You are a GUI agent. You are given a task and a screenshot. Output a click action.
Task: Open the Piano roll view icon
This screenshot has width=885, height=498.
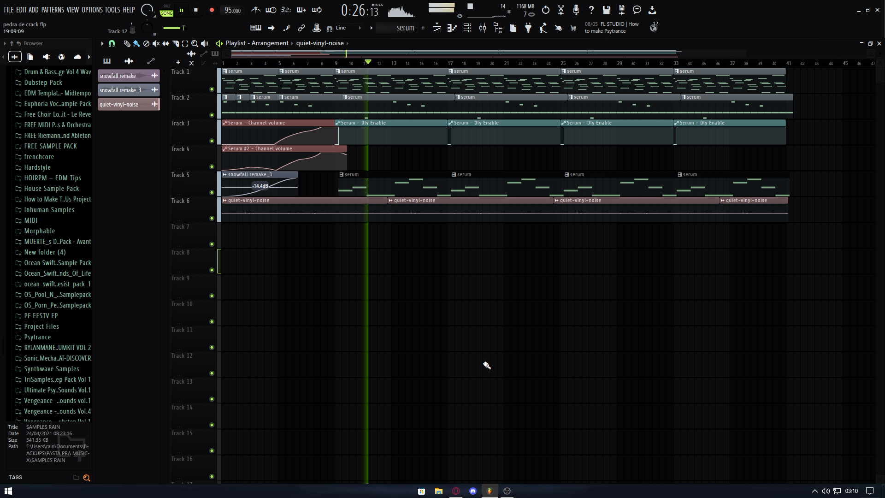(x=452, y=28)
